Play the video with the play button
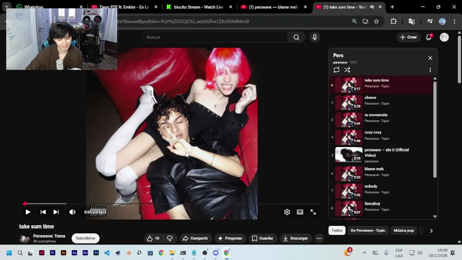The image size is (462, 260). click(x=28, y=212)
